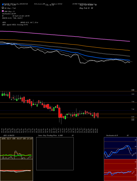
Task: Select the '50 Day - 7.41' legend text
Action: pyautogui.click(x=10, y=8)
